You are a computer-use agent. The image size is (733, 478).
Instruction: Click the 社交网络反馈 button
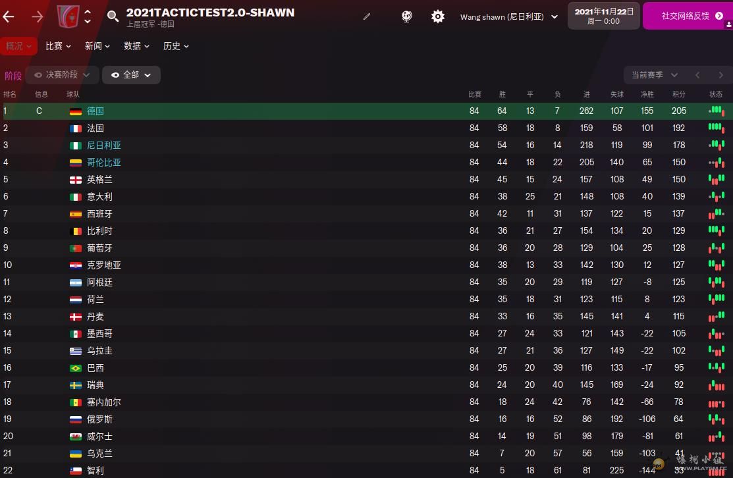687,16
